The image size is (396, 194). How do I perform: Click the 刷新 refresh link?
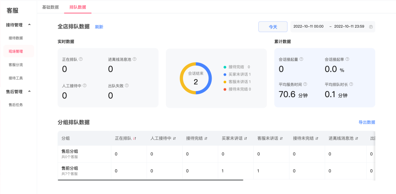point(99,27)
